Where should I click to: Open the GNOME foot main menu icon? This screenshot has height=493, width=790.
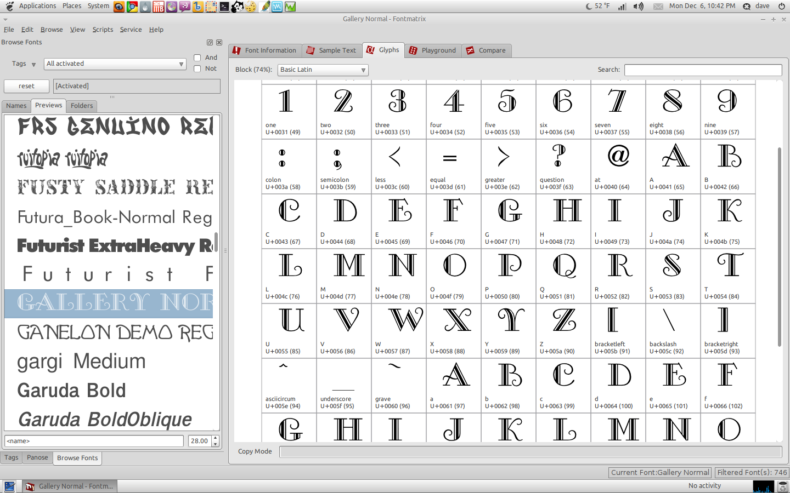[9, 6]
